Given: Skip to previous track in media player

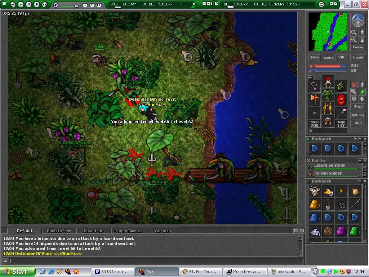Looking at the screenshot, I should (13, 4).
